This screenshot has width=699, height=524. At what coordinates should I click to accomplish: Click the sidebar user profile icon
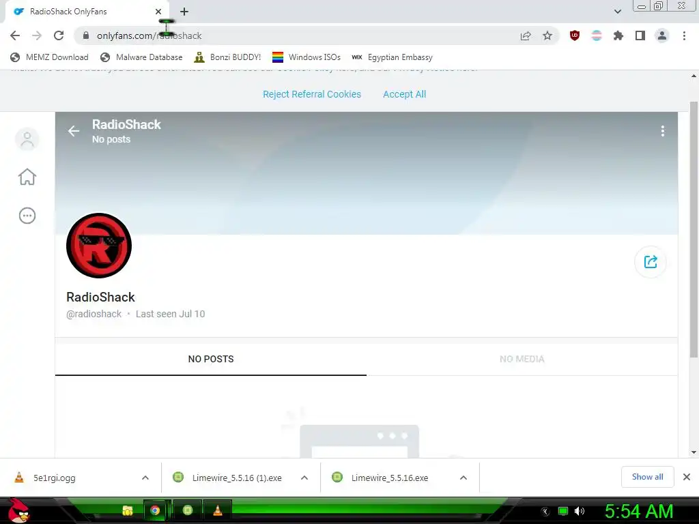point(27,139)
